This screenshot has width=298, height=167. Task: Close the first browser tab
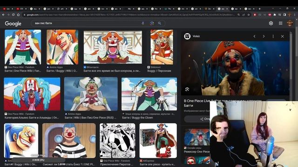(13, 9)
